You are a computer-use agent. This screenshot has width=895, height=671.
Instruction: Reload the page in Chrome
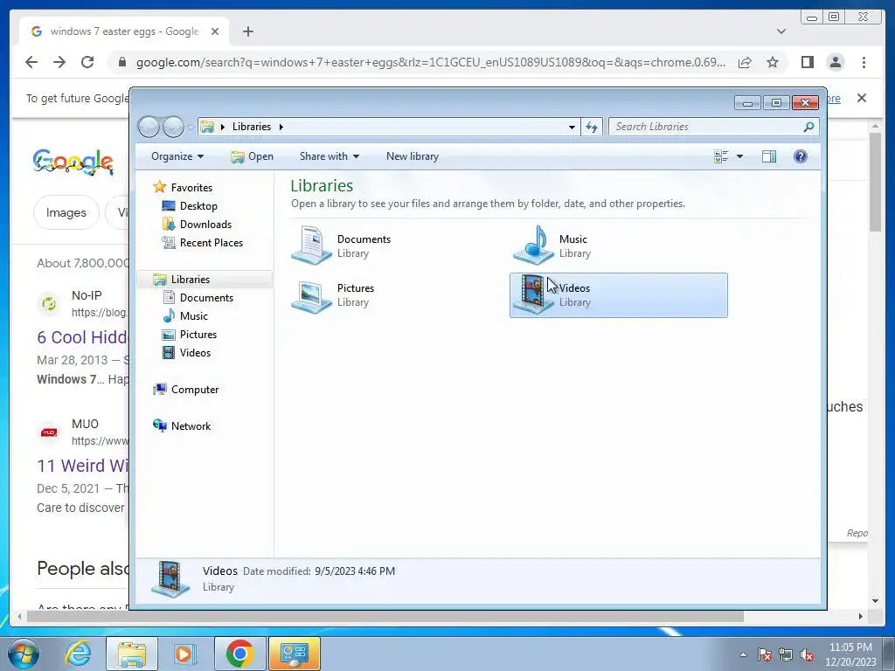click(87, 62)
